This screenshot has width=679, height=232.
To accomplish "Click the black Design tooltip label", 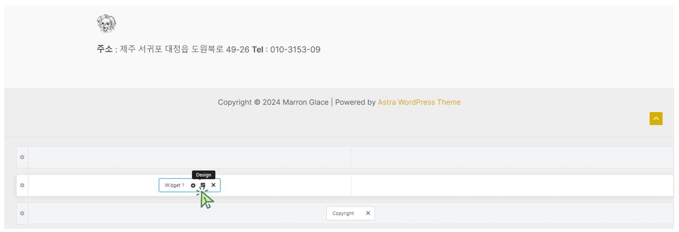I will point(204,175).
